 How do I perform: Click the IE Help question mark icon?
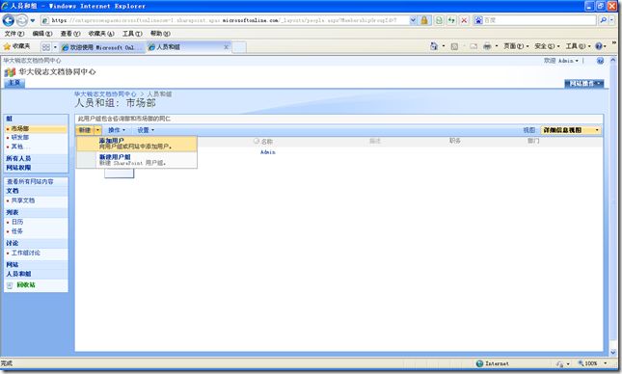pos(599,46)
